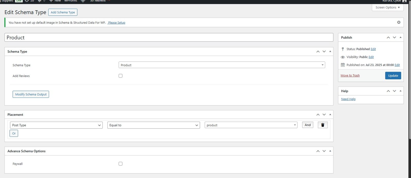Move Schema Type panel up
This screenshot has height=178, width=411.
coord(318,51)
